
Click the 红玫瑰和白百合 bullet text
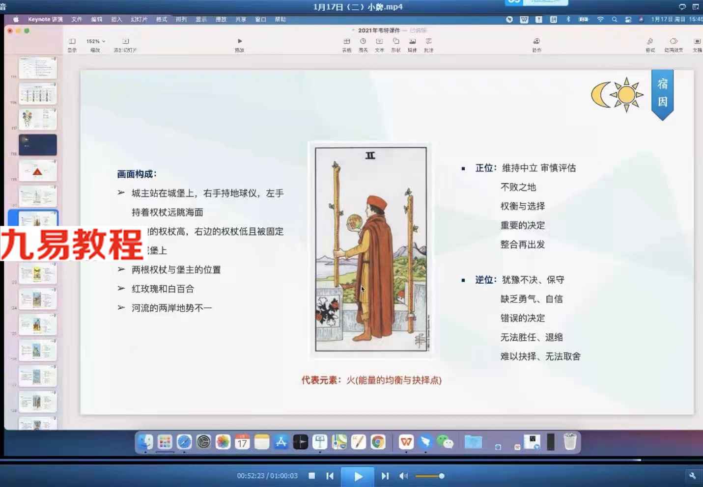point(163,289)
